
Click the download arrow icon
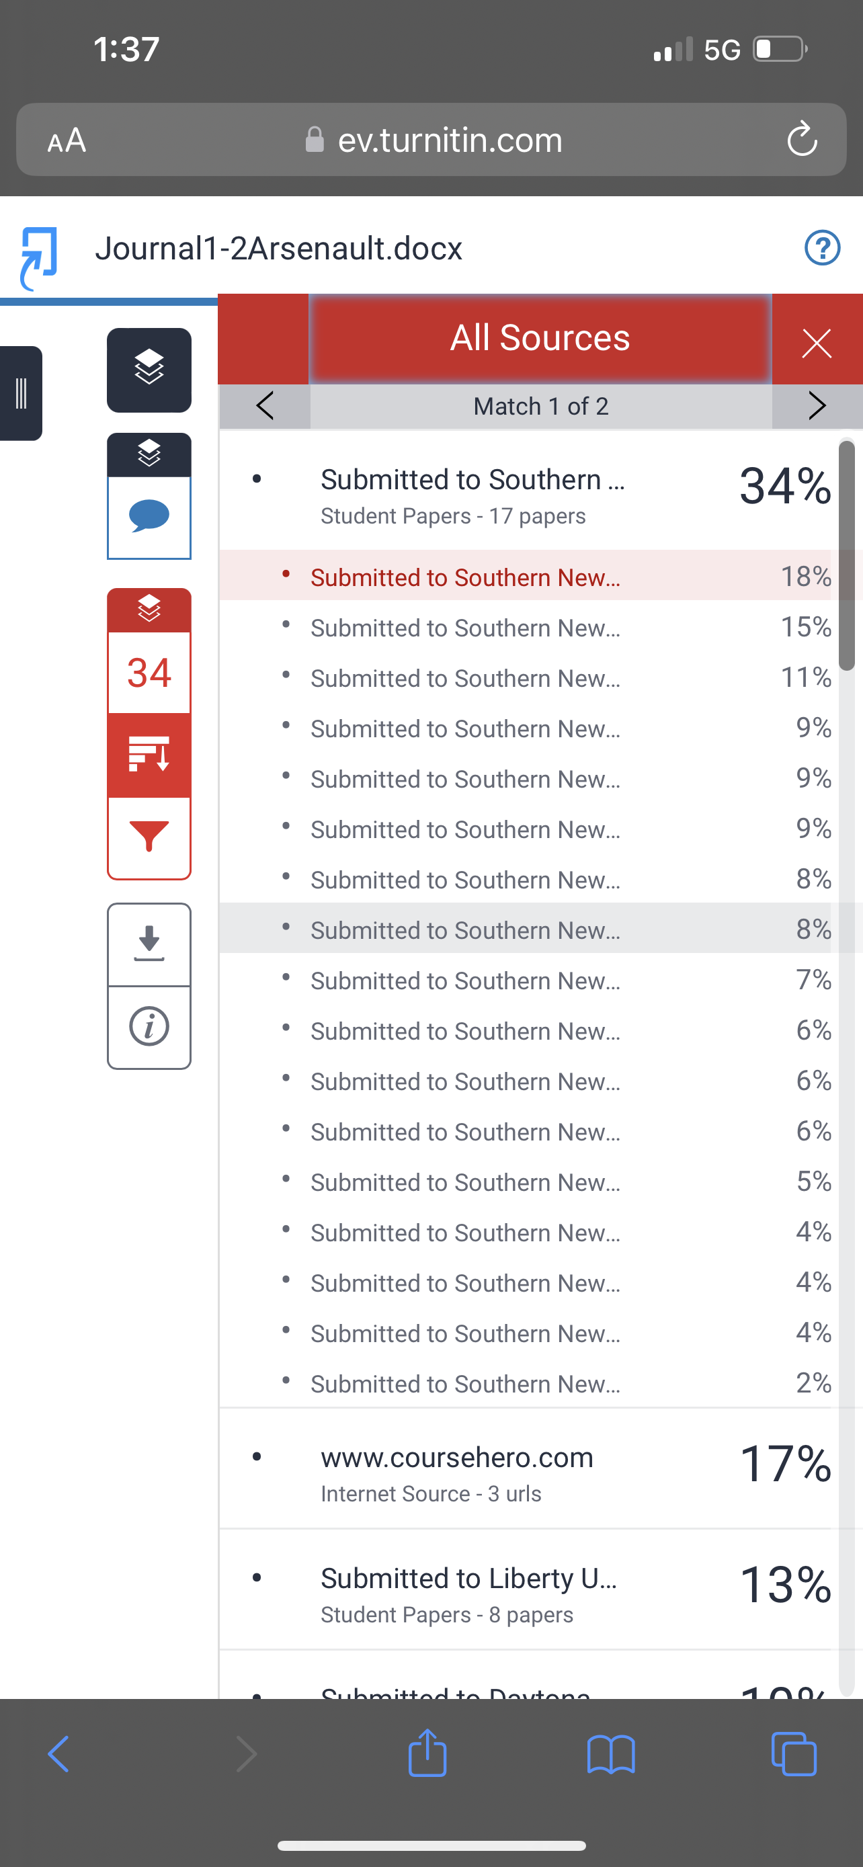click(149, 944)
